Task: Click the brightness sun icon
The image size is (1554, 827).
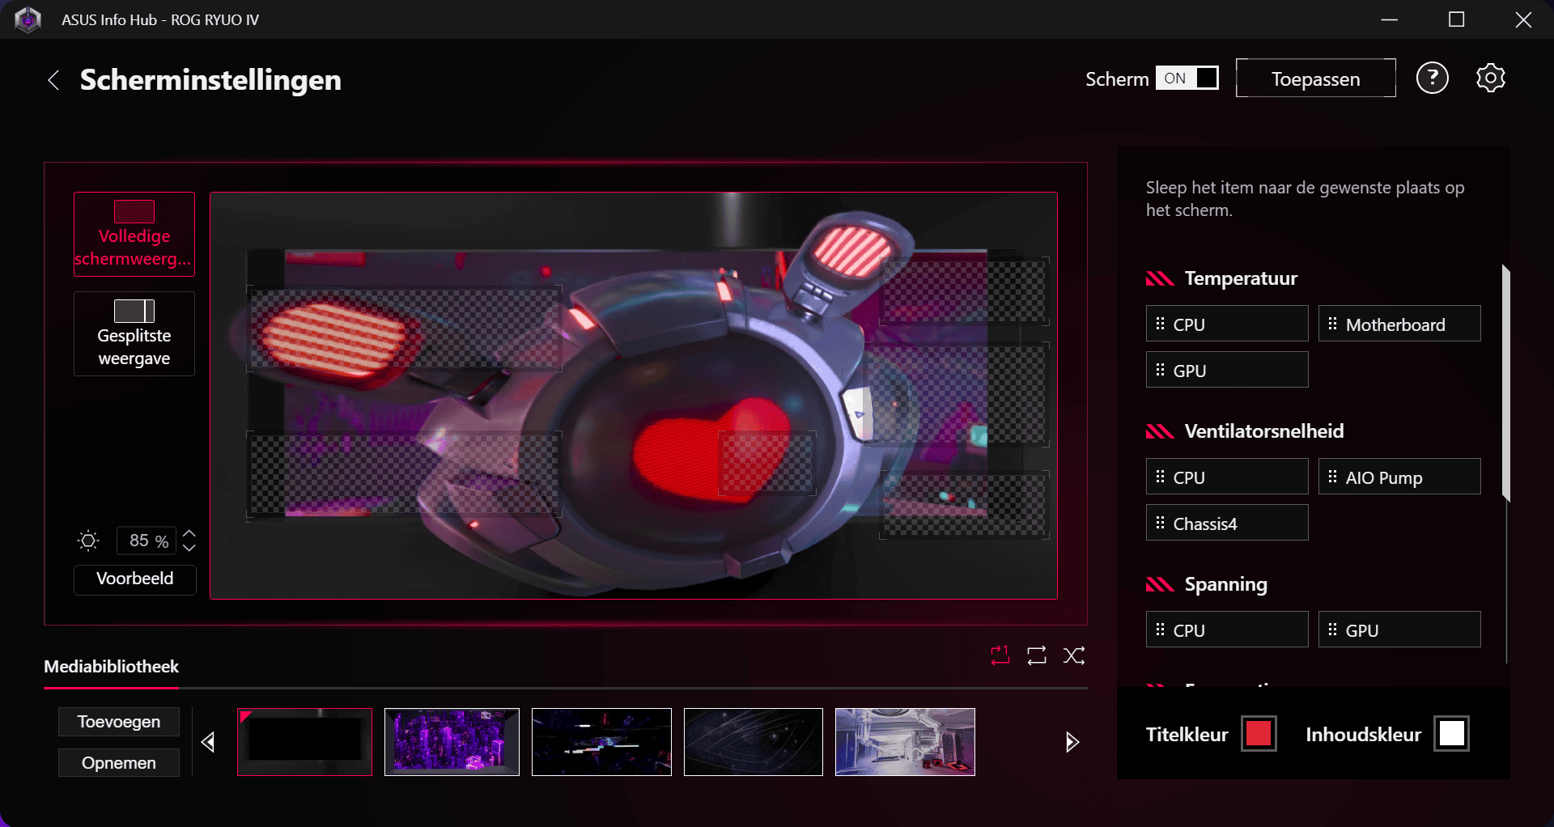Action: pyautogui.click(x=88, y=541)
